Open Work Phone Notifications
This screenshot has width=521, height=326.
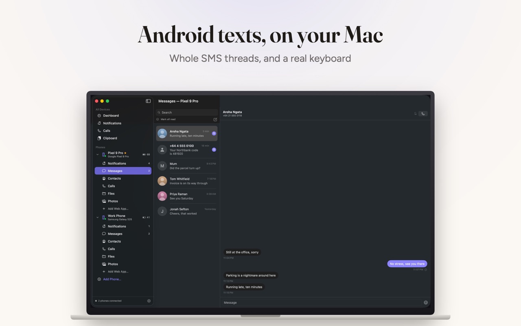(123, 226)
